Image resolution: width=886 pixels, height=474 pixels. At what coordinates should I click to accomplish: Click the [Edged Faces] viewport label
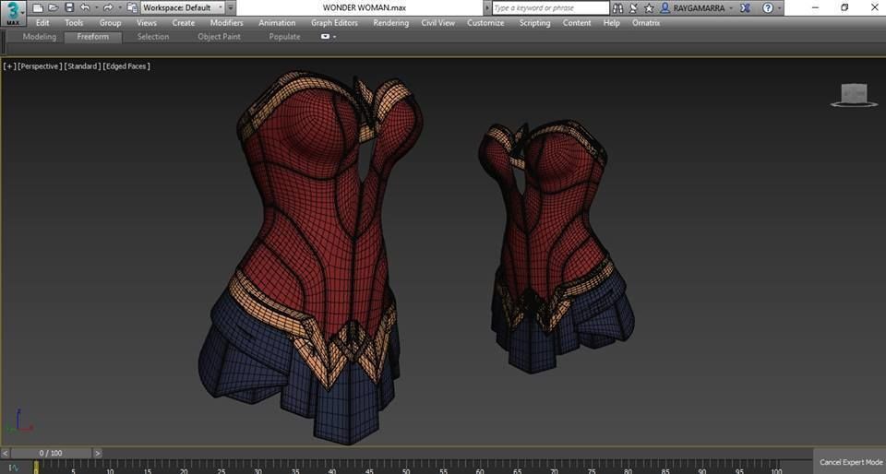coord(126,66)
